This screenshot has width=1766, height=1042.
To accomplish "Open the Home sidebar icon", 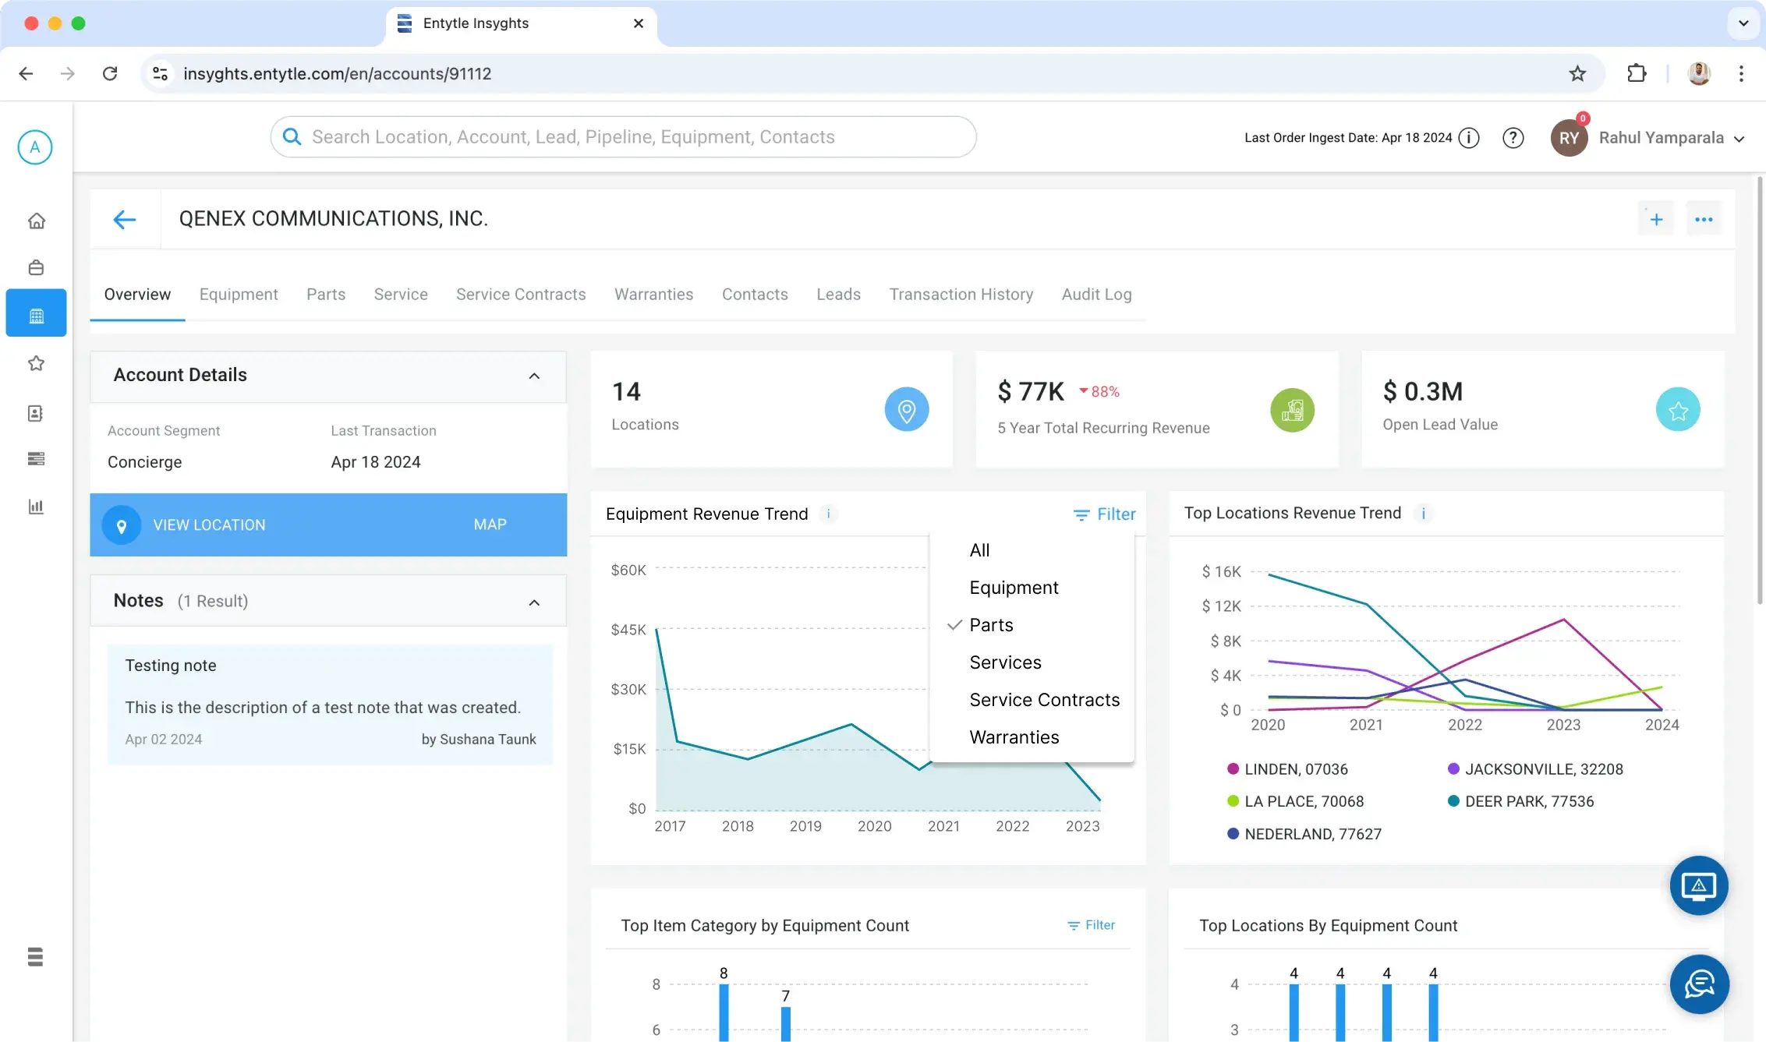I will [x=36, y=221].
